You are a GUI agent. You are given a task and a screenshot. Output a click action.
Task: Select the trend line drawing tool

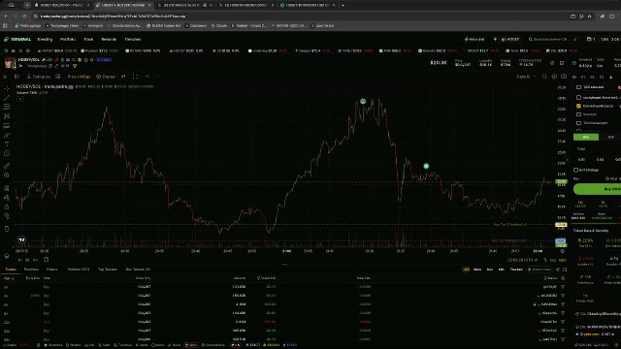point(7,97)
